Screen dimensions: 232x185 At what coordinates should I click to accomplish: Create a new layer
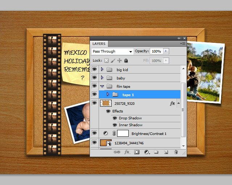(166, 152)
